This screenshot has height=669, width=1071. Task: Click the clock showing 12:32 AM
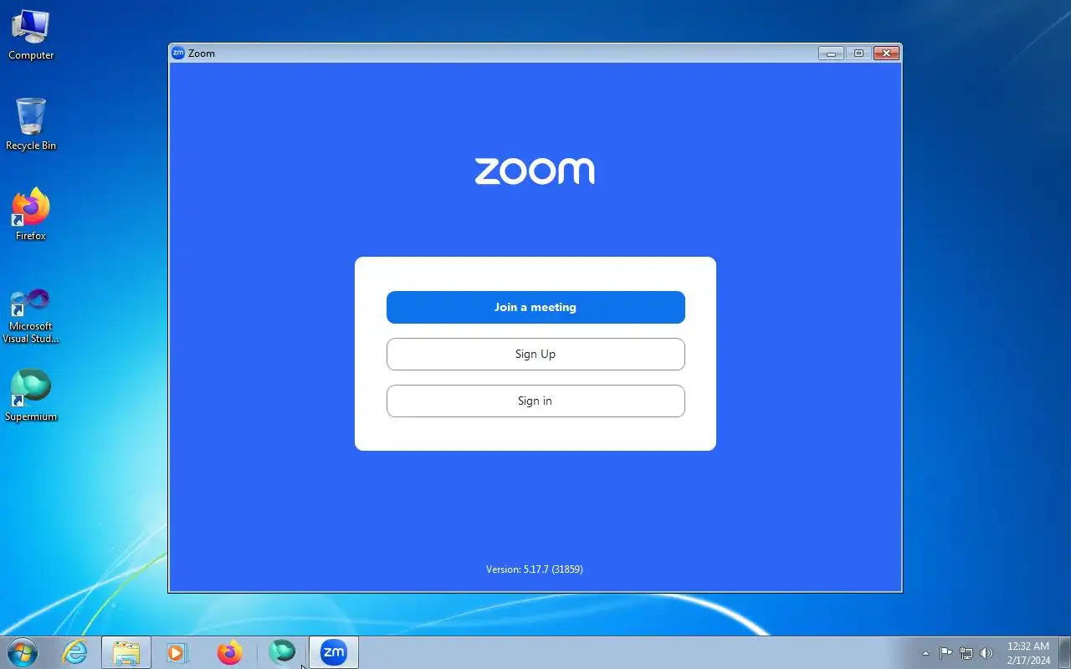click(1028, 653)
